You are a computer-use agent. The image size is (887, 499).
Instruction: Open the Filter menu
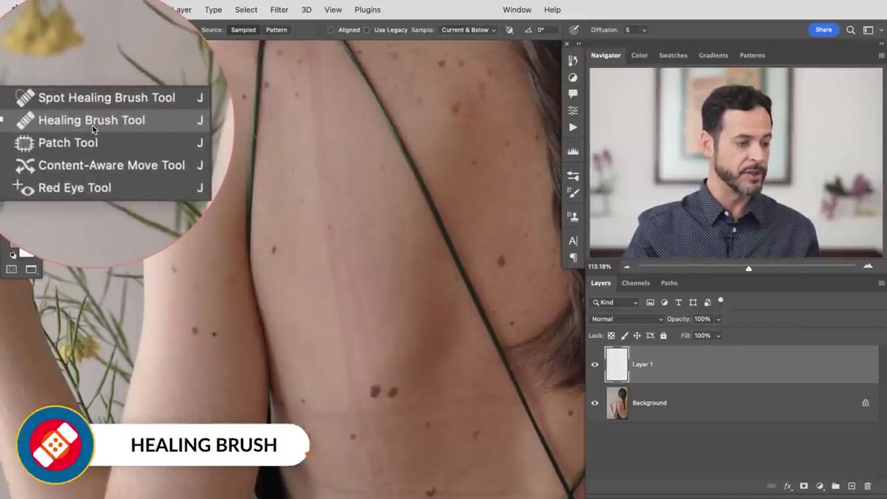pyautogui.click(x=279, y=10)
